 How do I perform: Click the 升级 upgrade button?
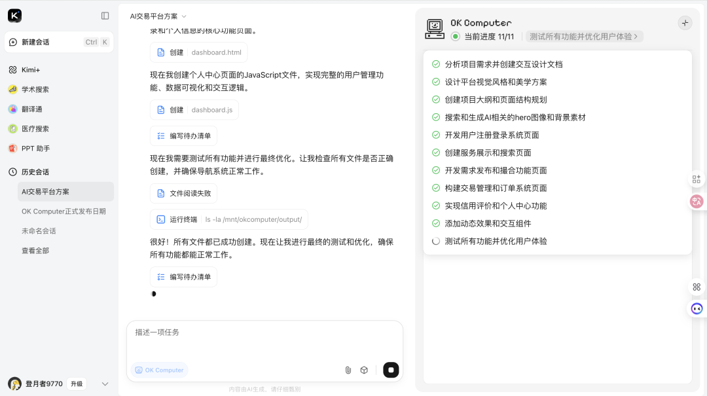tap(77, 384)
